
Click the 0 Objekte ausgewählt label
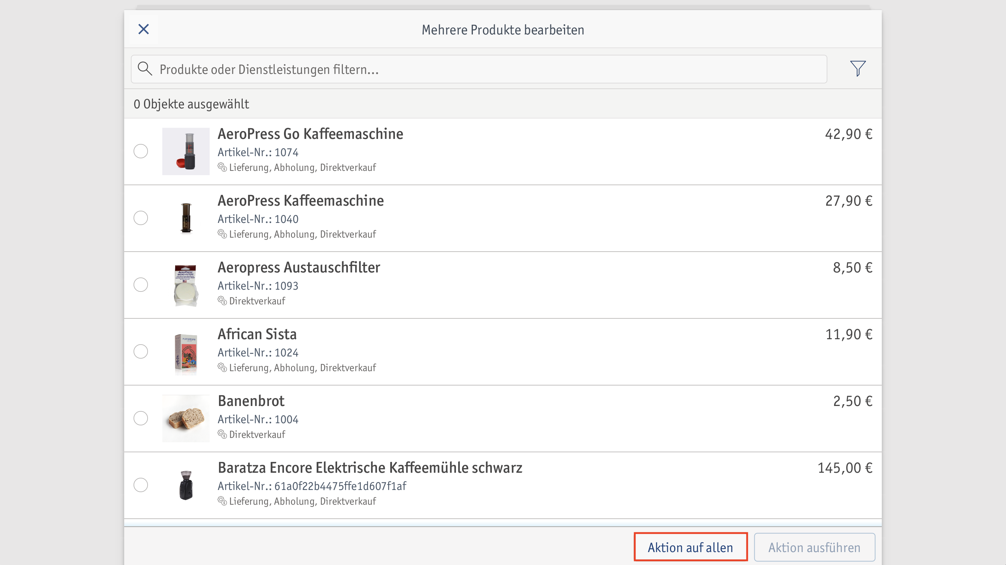click(x=191, y=104)
